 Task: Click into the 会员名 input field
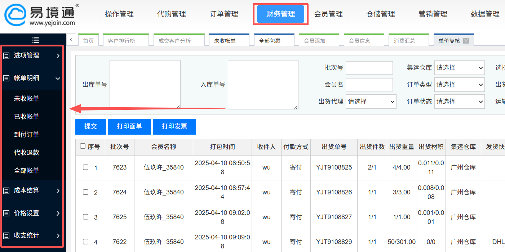point(369,85)
